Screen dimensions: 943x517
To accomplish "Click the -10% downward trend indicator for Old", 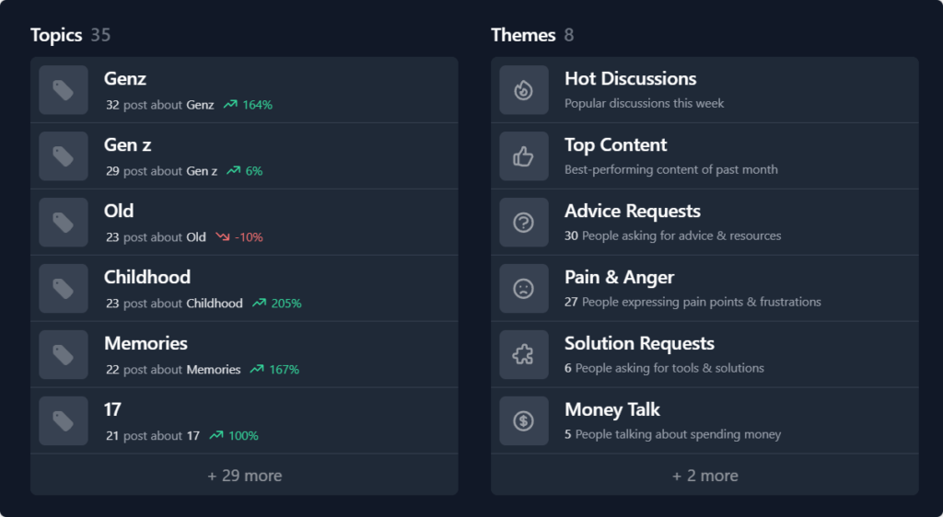I will pos(239,237).
